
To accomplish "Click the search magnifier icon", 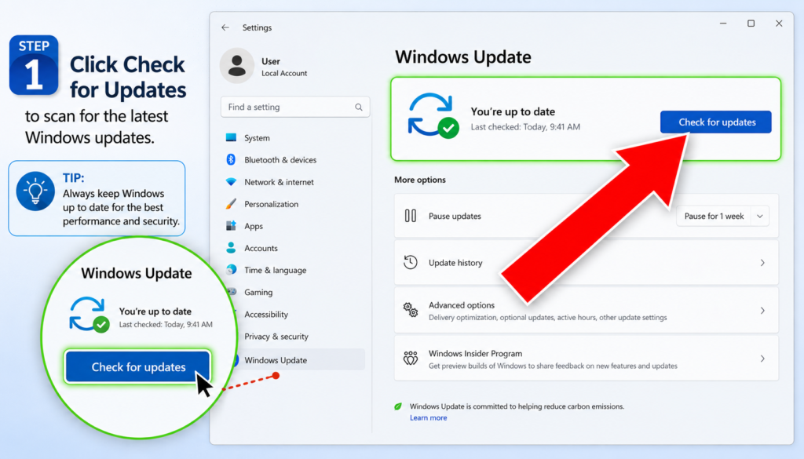I will 358,107.
